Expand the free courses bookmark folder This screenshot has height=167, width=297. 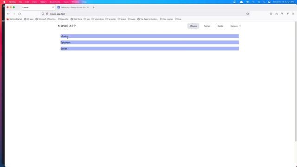pos(167,19)
